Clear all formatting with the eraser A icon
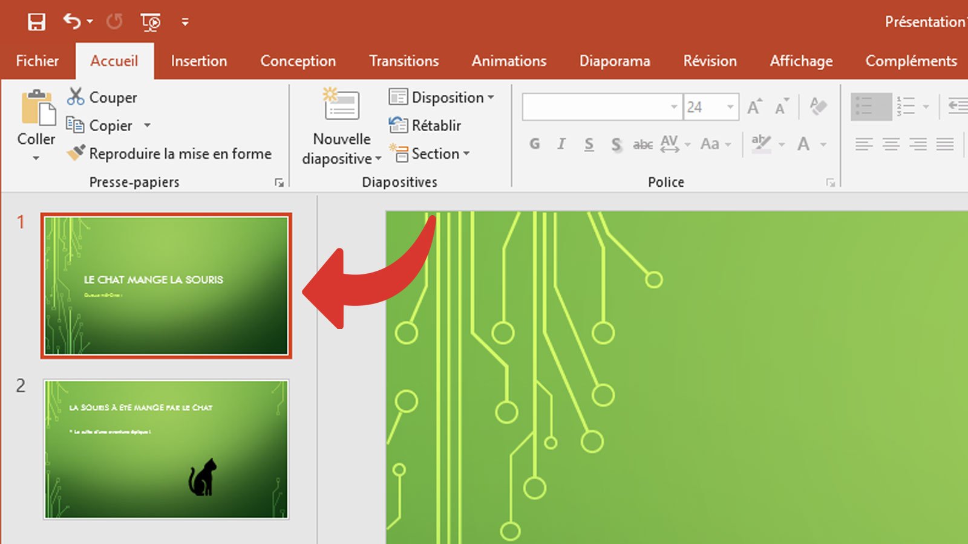The width and height of the screenshot is (968, 544). [818, 106]
